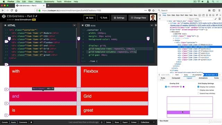Switch to Animations tab
The height and width of the screenshot is (125, 222).
click(x=203, y=78)
